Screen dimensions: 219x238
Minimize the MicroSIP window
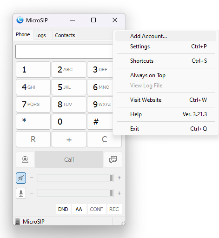[73, 20]
